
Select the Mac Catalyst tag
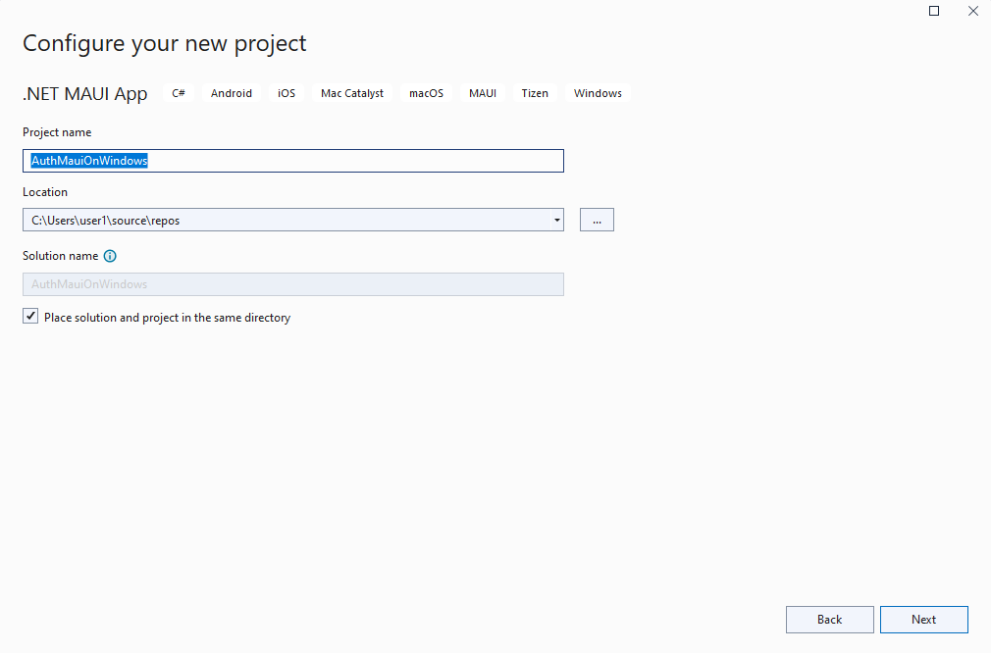351,93
